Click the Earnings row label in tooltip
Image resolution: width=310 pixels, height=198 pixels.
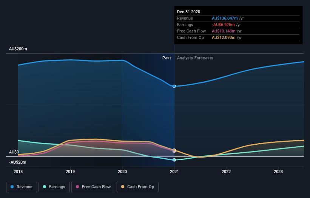(185, 25)
